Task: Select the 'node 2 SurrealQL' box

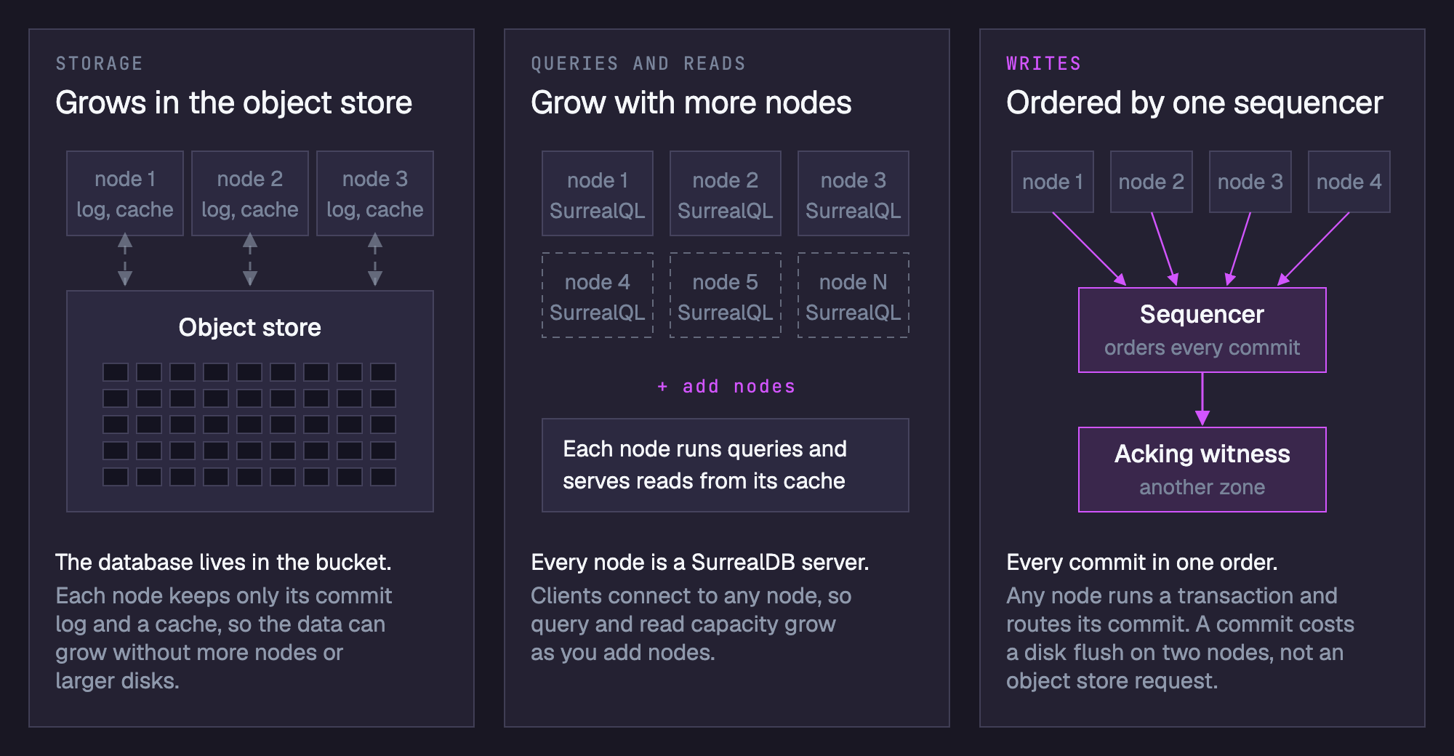Action: [x=726, y=193]
